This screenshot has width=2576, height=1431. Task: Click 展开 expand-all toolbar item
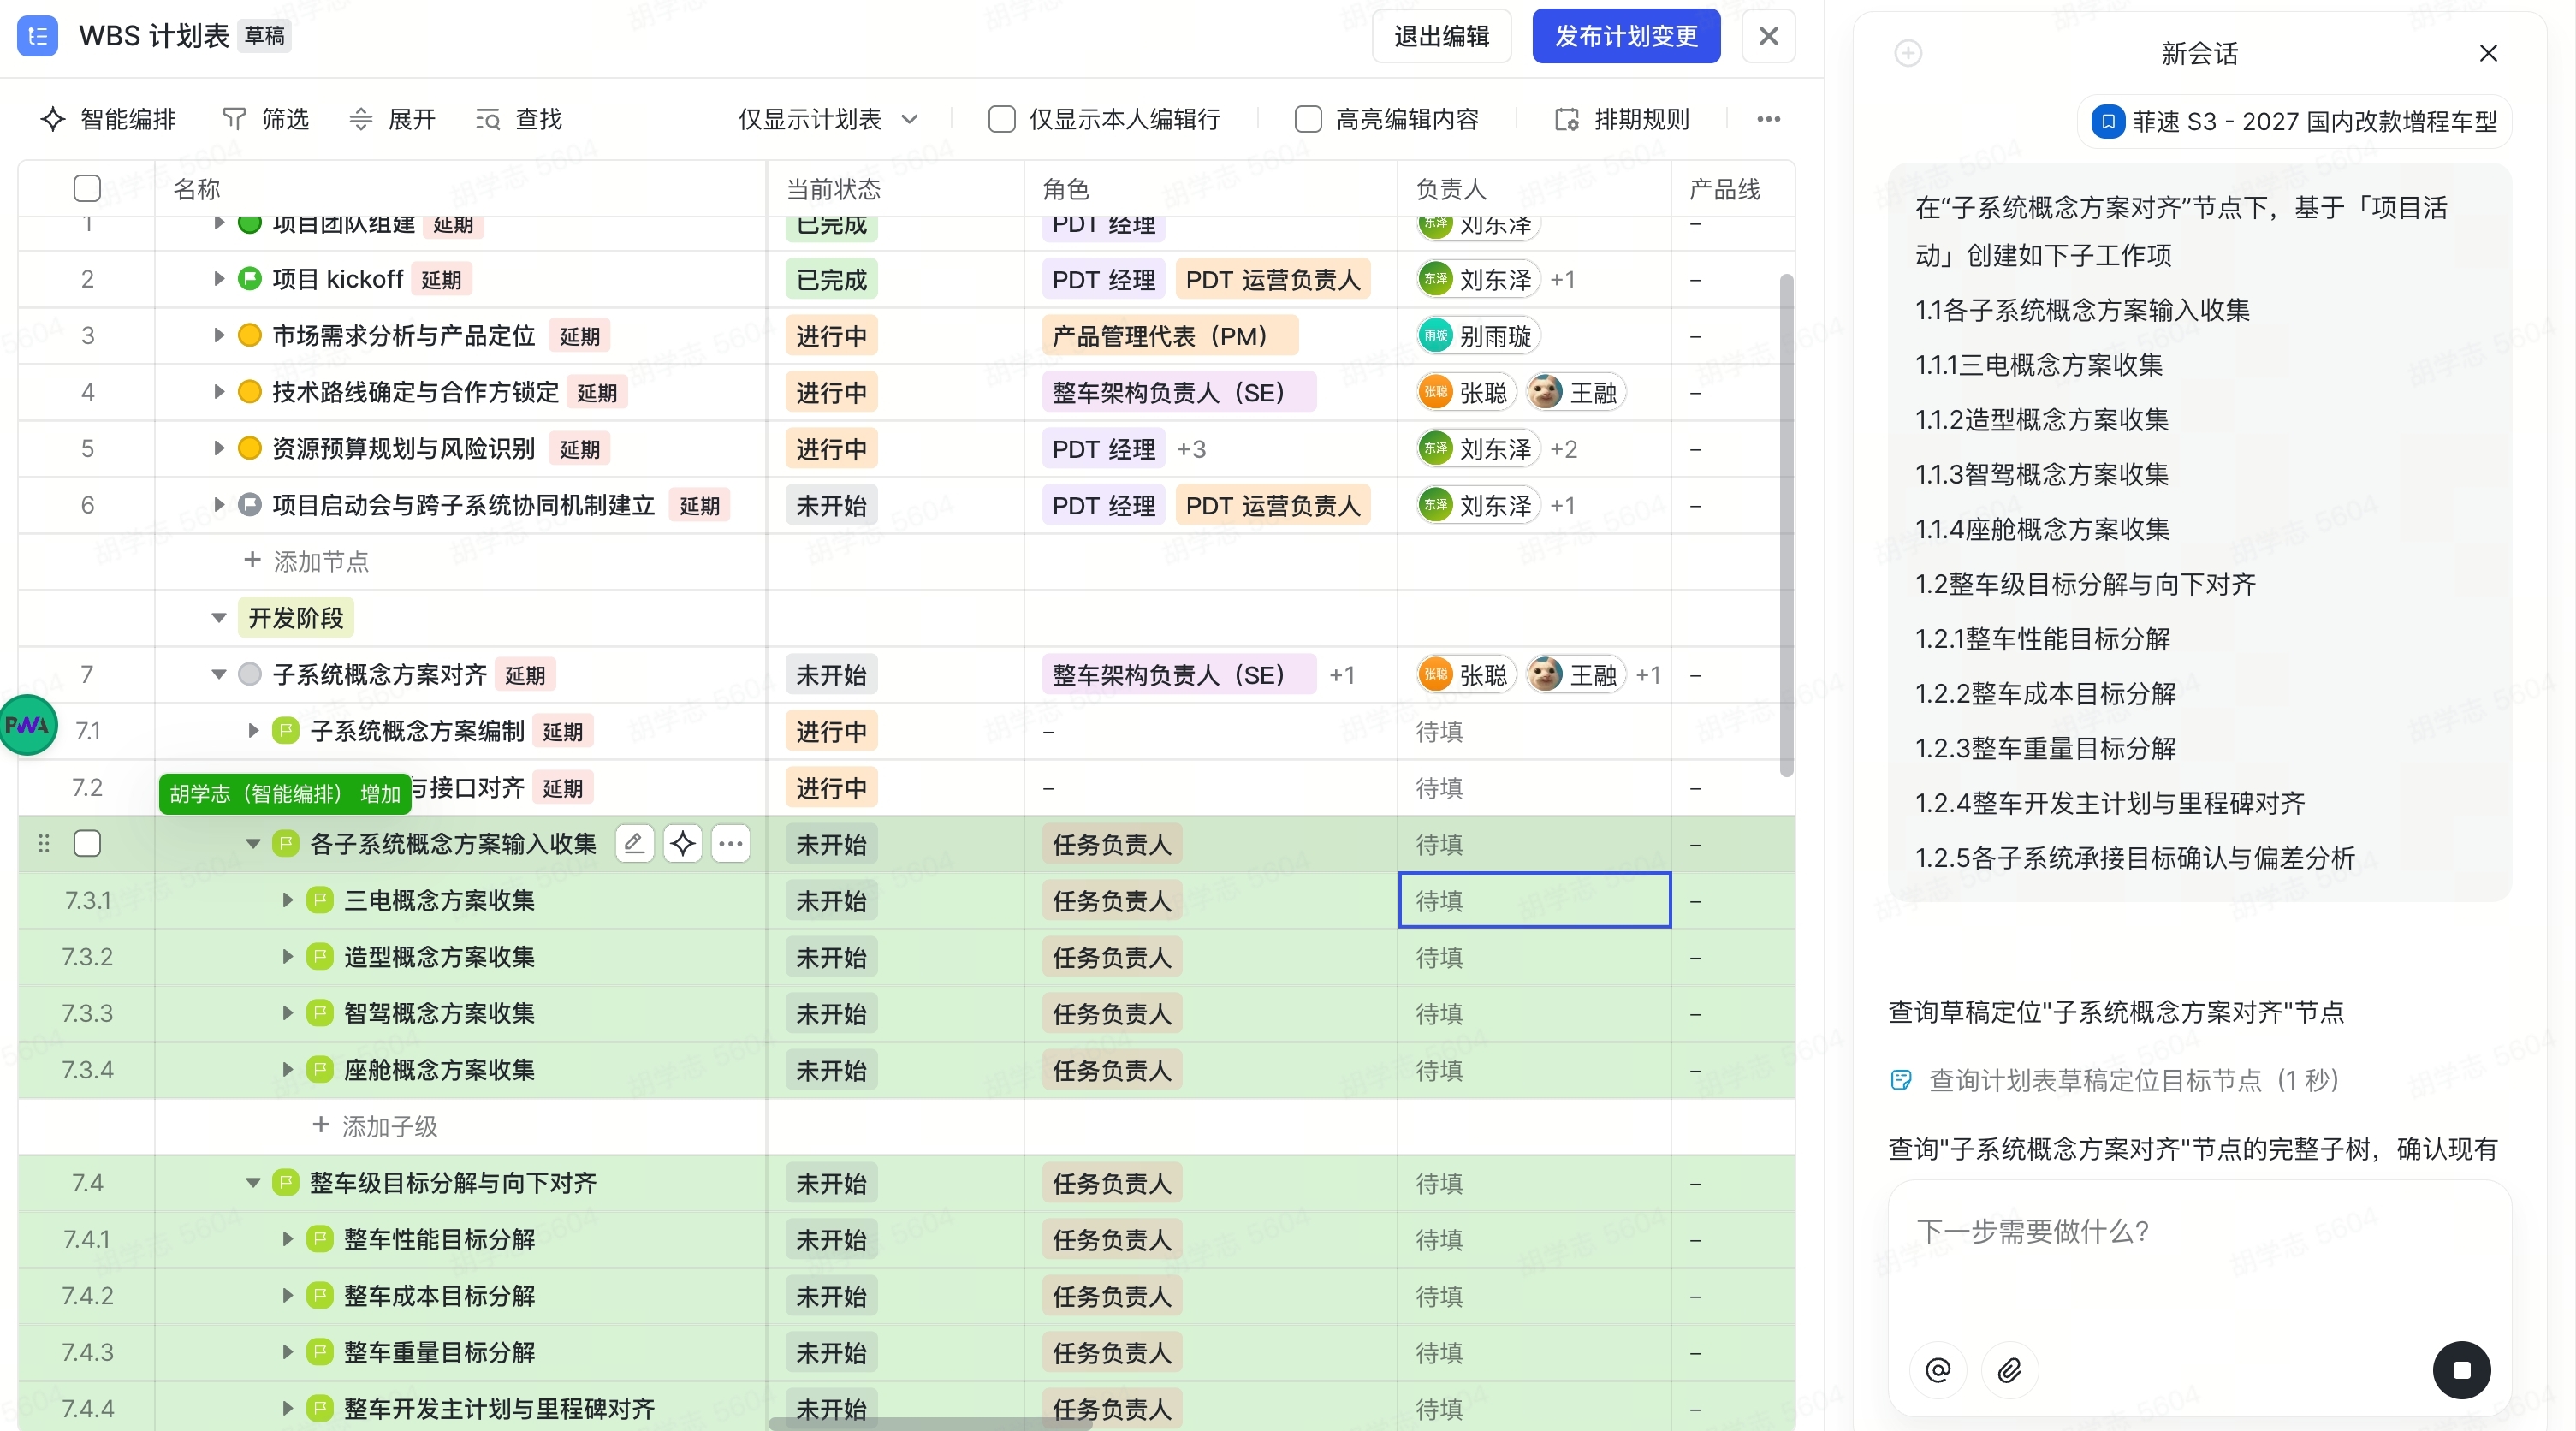[392, 119]
